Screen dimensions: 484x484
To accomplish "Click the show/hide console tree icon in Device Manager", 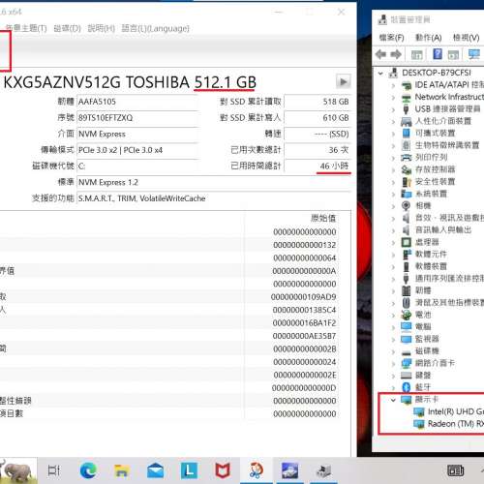I will [417, 55].
